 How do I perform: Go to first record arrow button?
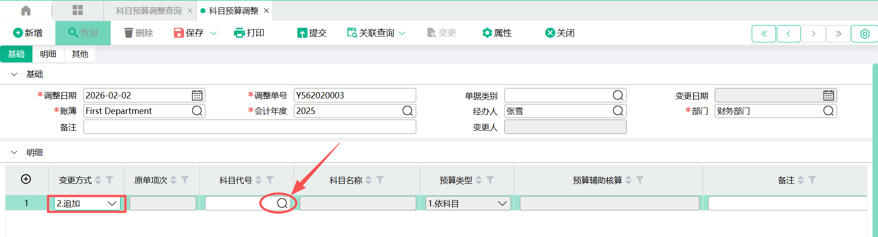coord(764,34)
